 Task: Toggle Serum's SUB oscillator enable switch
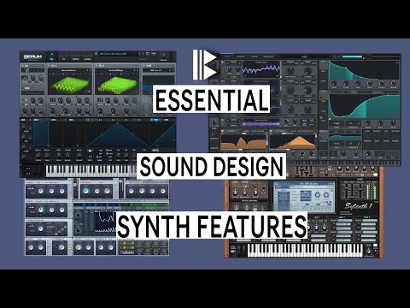tap(23, 66)
